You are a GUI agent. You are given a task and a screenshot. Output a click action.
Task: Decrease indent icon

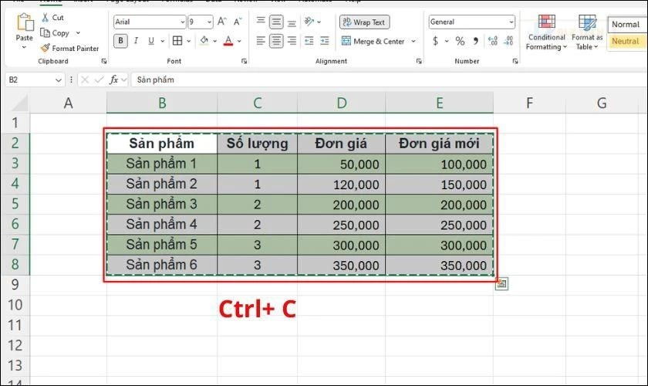(309, 41)
